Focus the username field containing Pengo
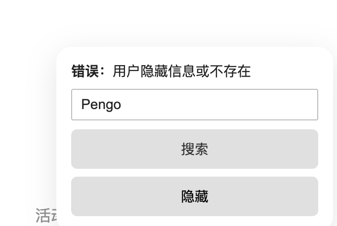Image resolution: width=337 pixels, height=226 pixels. [195, 105]
